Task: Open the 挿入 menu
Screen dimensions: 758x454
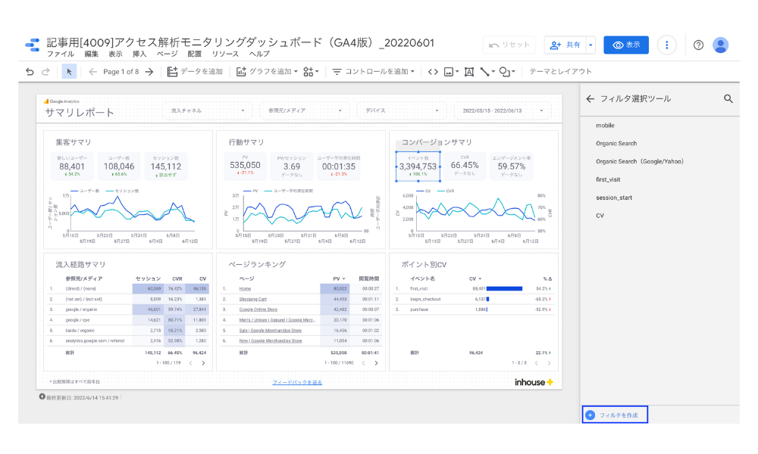Action: click(139, 54)
